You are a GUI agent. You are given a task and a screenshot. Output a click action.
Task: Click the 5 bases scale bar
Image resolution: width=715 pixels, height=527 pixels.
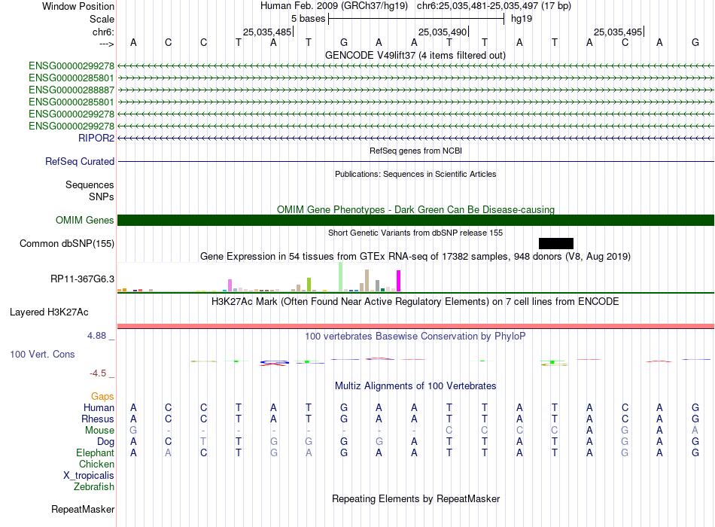click(416, 19)
